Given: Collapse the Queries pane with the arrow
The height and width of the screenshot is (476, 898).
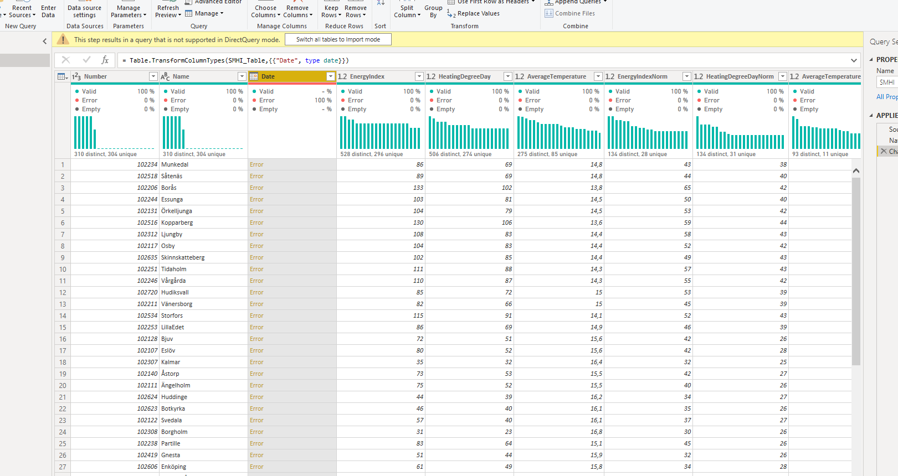Looking at the screenshot, I should coord(45,41).
